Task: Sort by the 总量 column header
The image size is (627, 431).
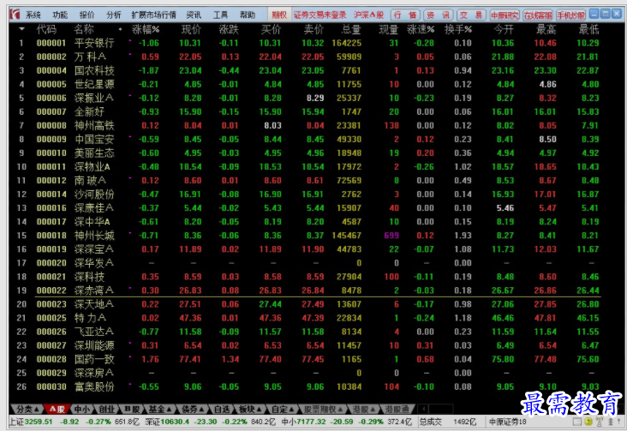Action: pyautogui.click(x=351, y=29)
